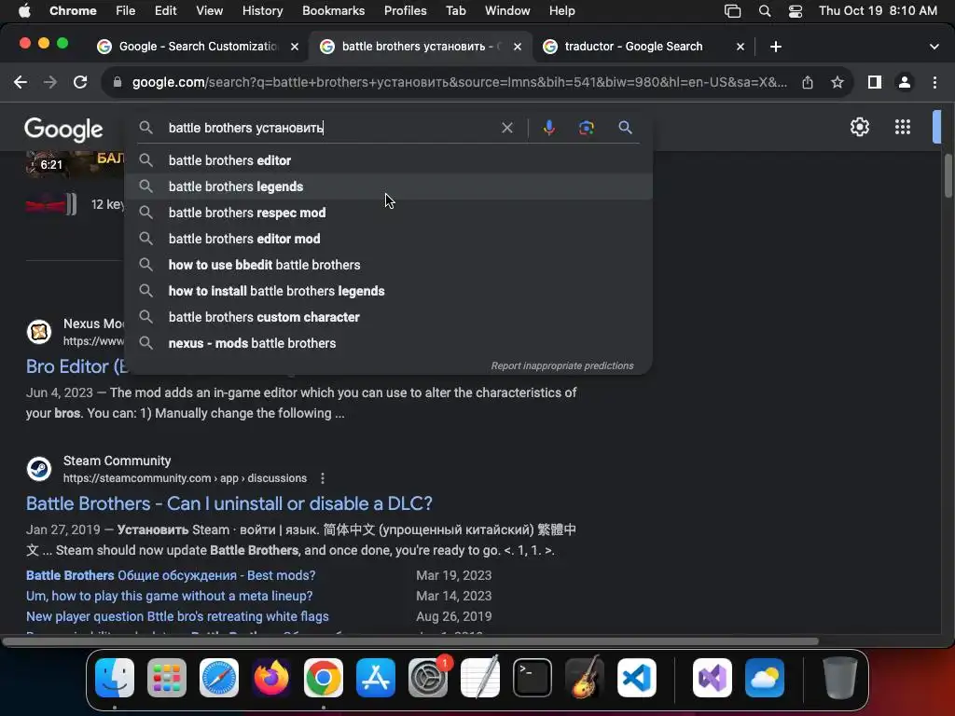Open the Bookmarks menu
This screenshot has height=716, width=955.
click(x=333, y=11)
